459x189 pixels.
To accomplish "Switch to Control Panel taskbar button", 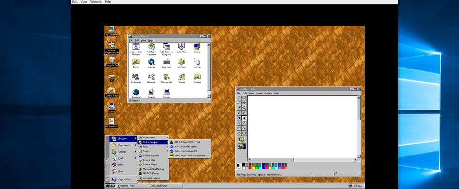I will 166,186.
